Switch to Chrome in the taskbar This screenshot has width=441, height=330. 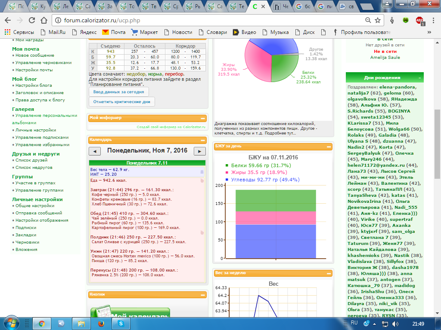point(42,324)
